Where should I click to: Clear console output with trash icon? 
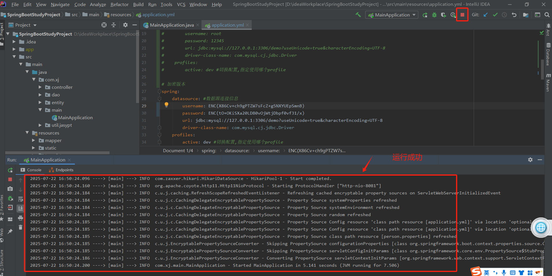21,227
